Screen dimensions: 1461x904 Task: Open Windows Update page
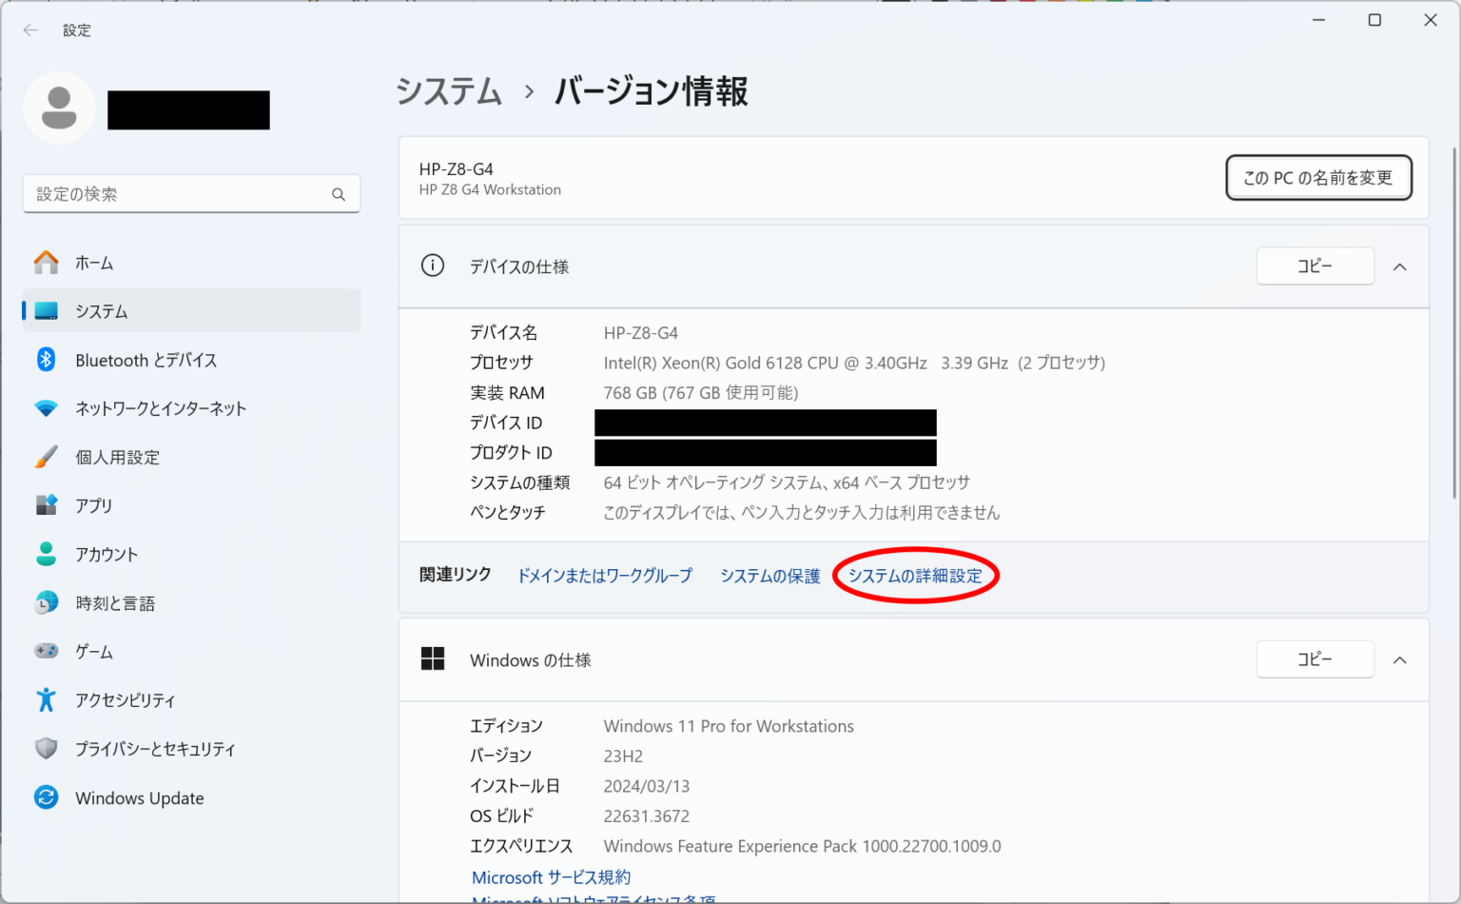pos(139,797)
